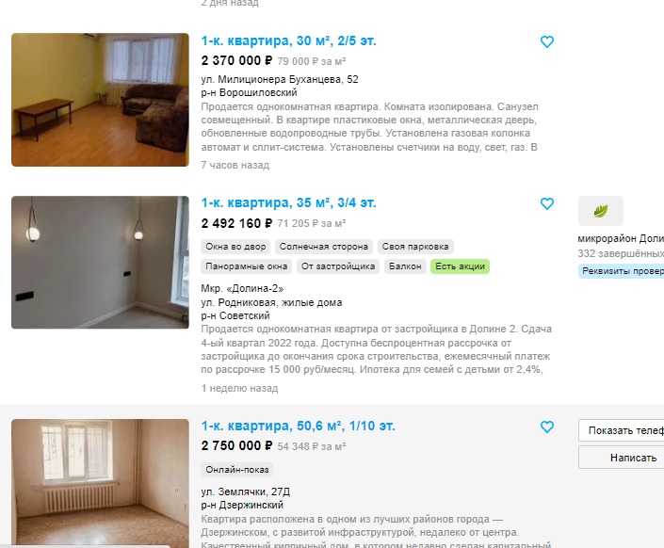Open listing title 1-к. квартира, 30 м², 2/5 эт.
Image resolution: width=664 pixels, height=548 pixels.
tap(288, 41)
